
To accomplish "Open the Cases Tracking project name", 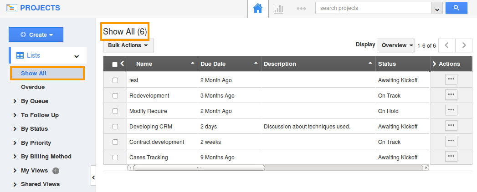I will [x=149, y=158].
